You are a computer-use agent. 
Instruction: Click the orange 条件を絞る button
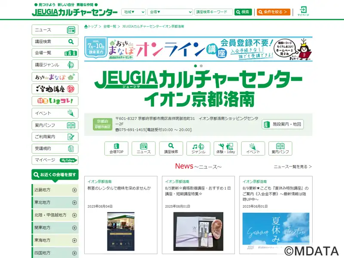click(x=273, y=12)
